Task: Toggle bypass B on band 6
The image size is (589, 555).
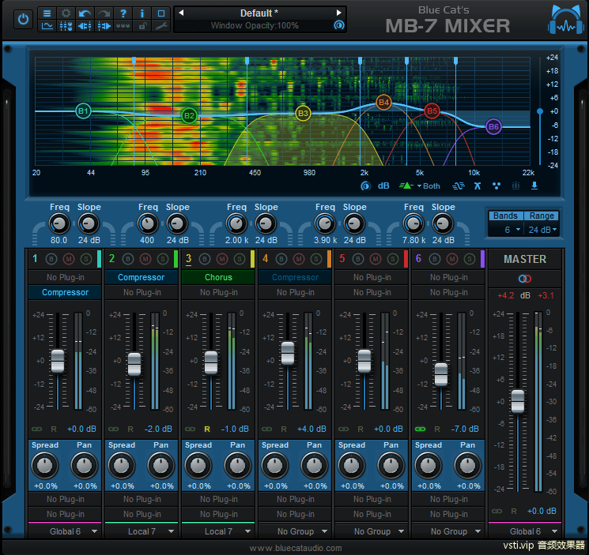Action: click(435, 259)
